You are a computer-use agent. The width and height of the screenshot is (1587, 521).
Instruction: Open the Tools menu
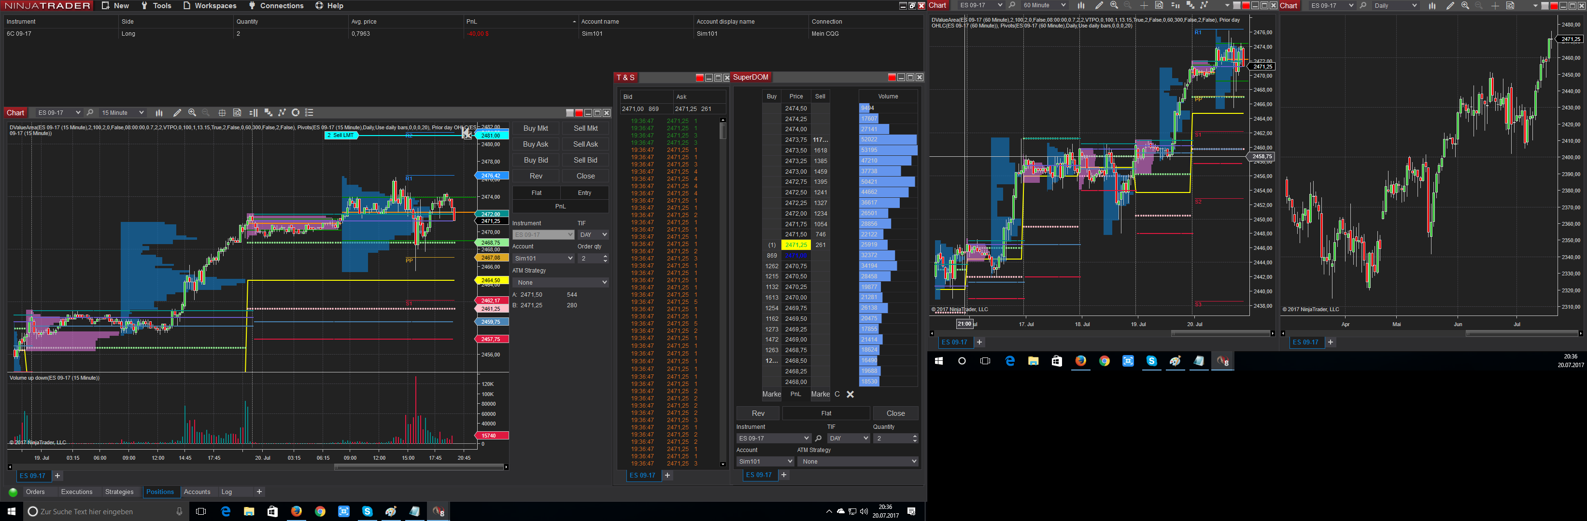156,5
